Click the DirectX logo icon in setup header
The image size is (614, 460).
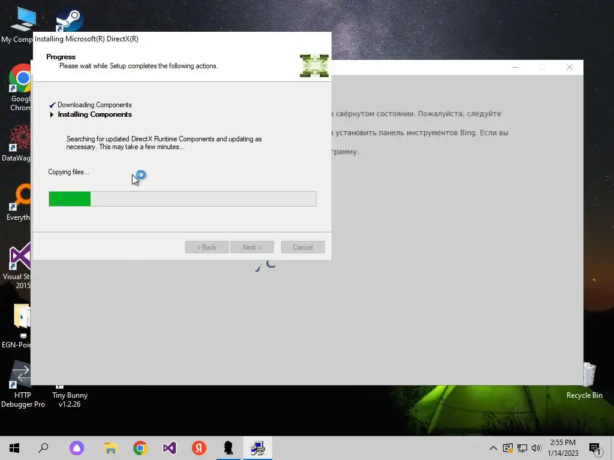314,66
